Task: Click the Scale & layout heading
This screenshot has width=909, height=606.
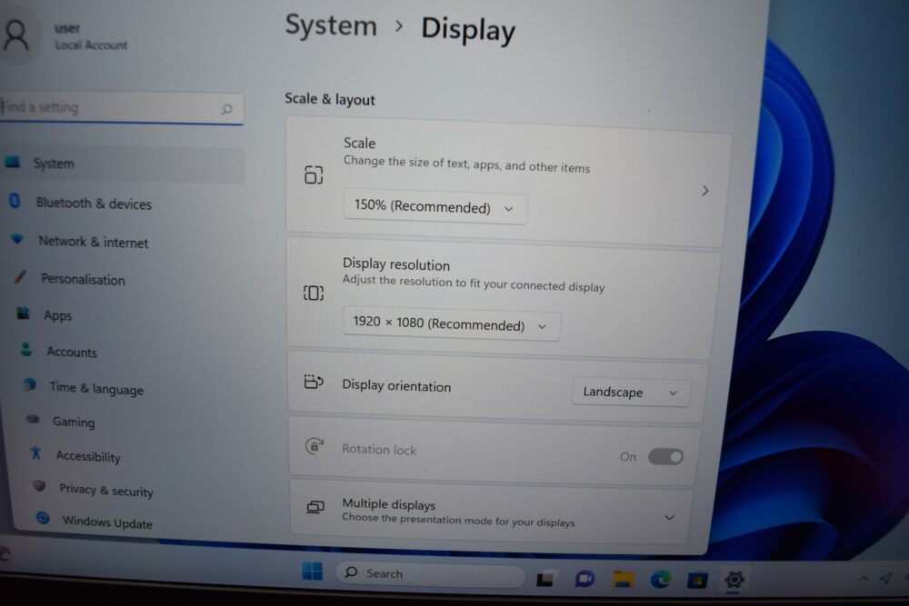Action: 330,99
